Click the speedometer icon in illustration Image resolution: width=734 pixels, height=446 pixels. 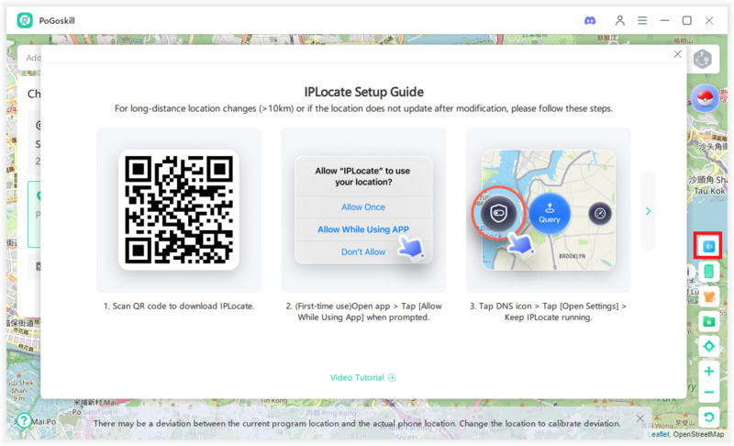point(600,214)
